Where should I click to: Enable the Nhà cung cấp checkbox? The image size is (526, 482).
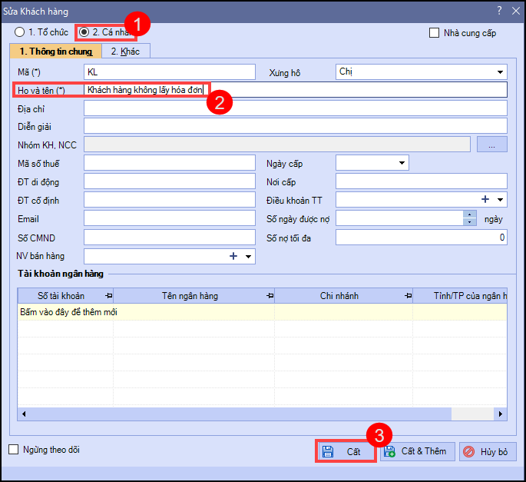pyautogui.click(x=435, y=33)
